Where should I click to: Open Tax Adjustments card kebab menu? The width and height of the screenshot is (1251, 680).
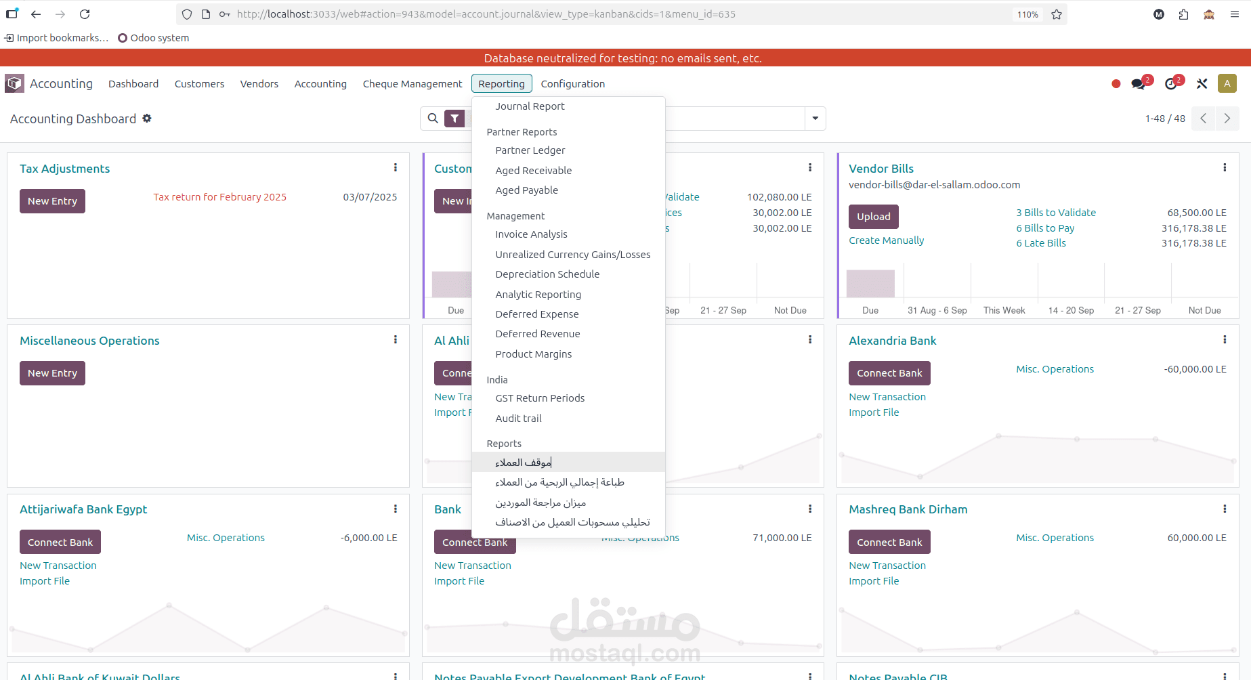[396, 168]
